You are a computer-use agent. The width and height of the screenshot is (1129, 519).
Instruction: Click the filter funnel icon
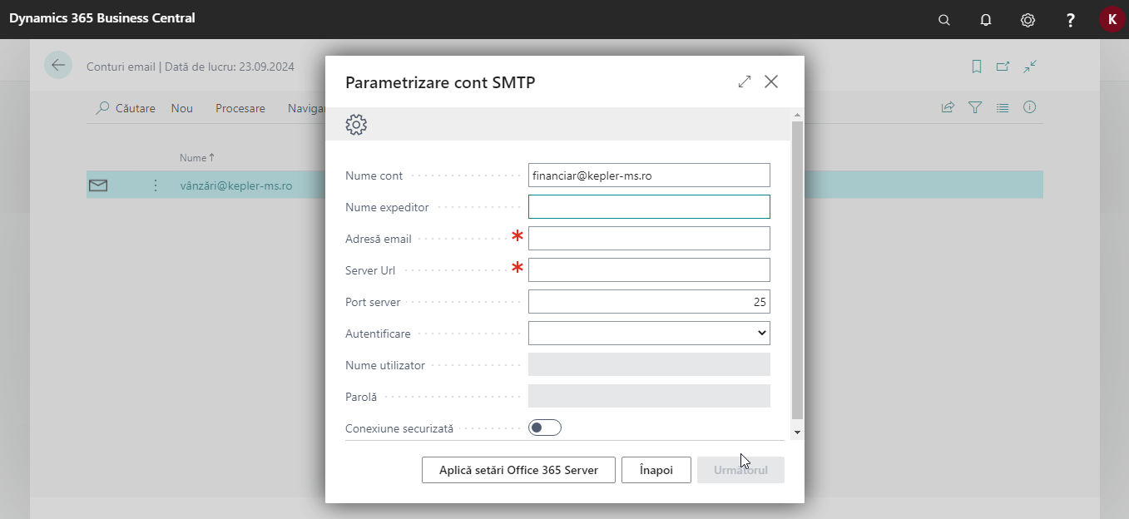[x=975, y=107]
